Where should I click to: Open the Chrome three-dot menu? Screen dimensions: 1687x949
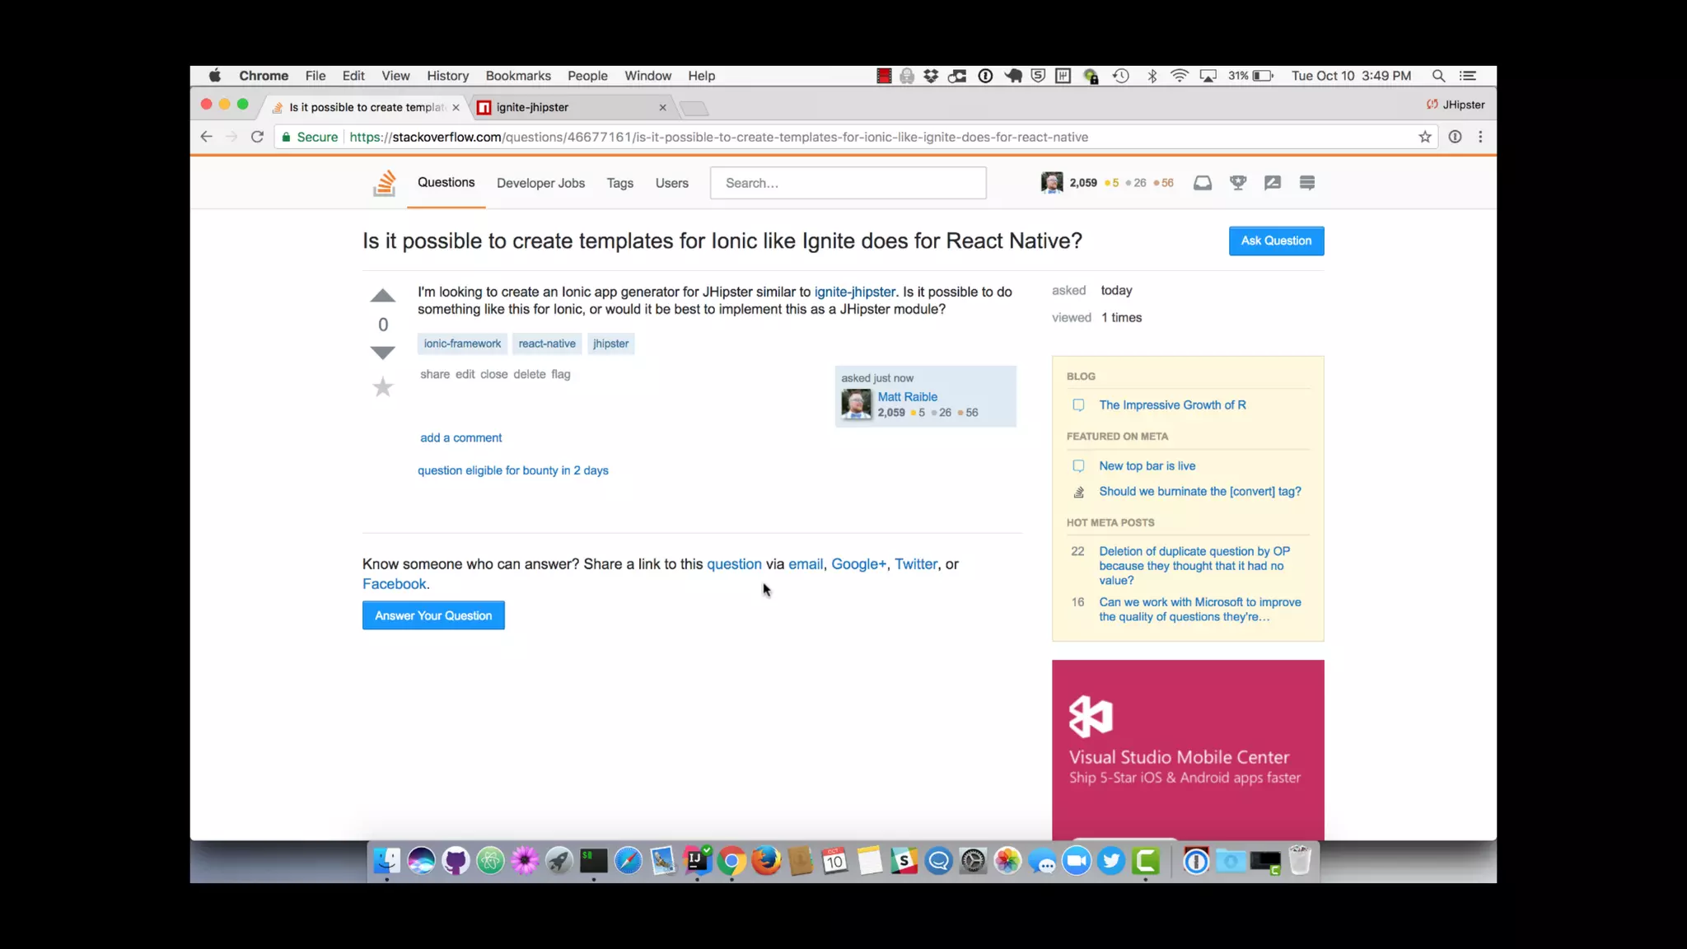coord(1480,137)
